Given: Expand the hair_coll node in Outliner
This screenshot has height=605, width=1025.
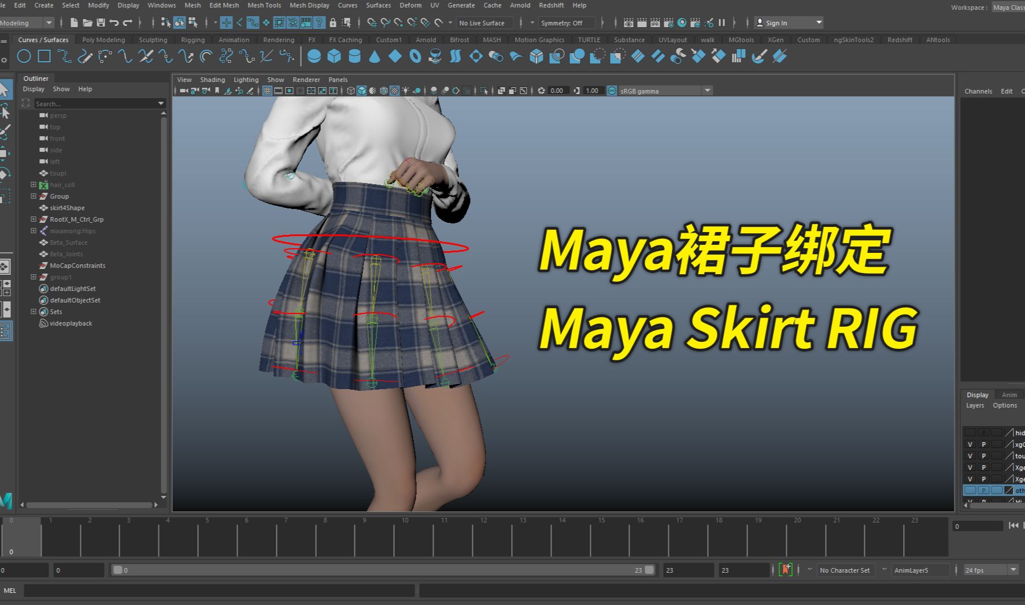Looking at the screenshot, I should coord(34,185).
